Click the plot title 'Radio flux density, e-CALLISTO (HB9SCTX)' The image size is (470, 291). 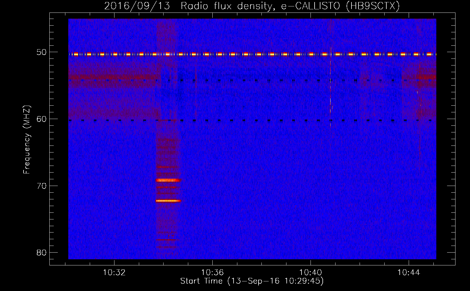click(290, 6)
